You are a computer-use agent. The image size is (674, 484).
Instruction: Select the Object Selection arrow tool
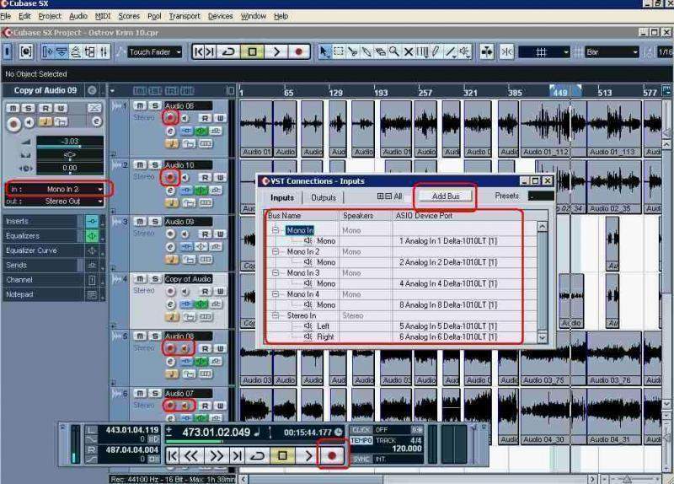pos(325,52)
